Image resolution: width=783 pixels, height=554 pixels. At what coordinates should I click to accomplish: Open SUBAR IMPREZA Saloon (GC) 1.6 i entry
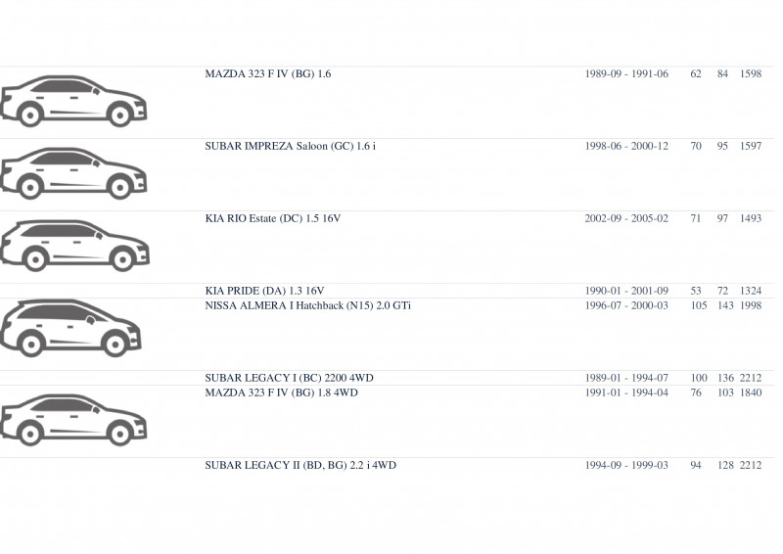pyautogui.click(x=290, y=147)
